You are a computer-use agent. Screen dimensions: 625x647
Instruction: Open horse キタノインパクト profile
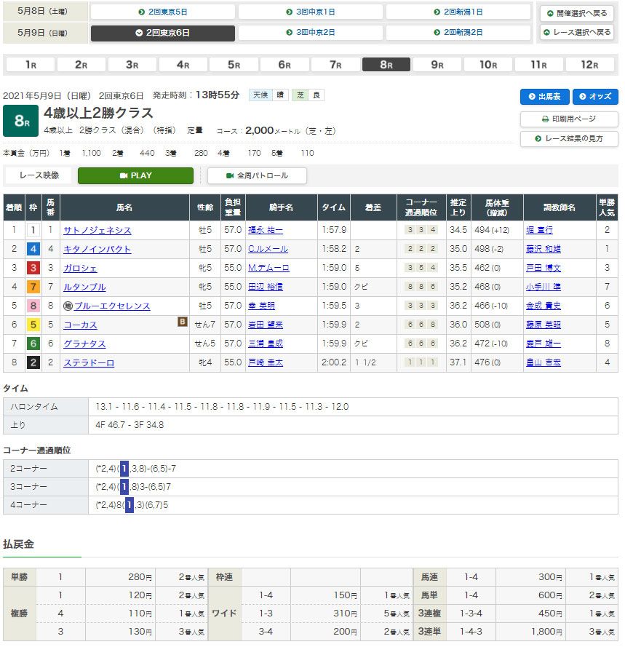click(x=97, y=249)
